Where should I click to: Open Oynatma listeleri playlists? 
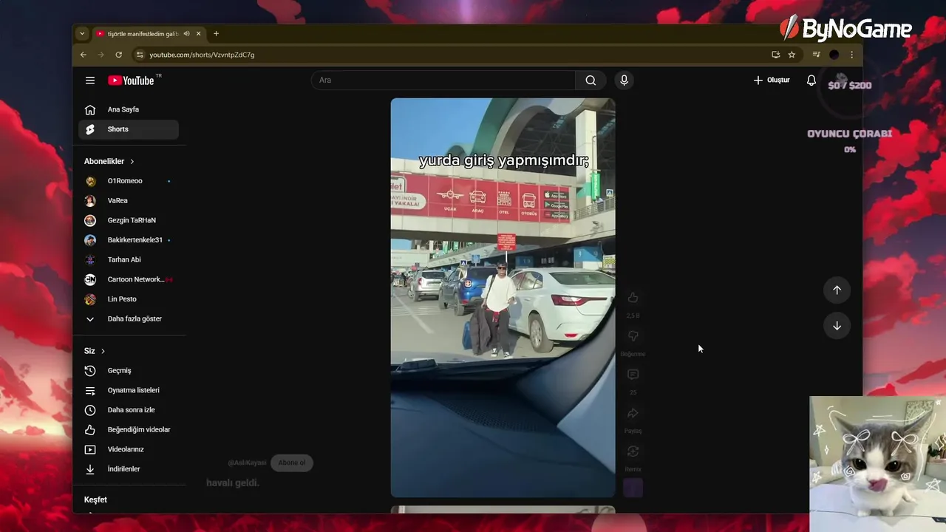point(129,390)
